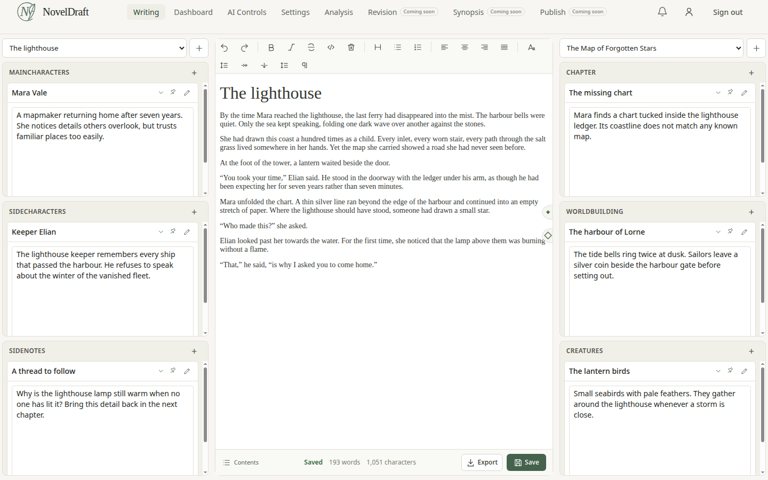Open the user profile icon
Image resolution: width=768 pixels, height=480 pixels.
click(689, 12)
